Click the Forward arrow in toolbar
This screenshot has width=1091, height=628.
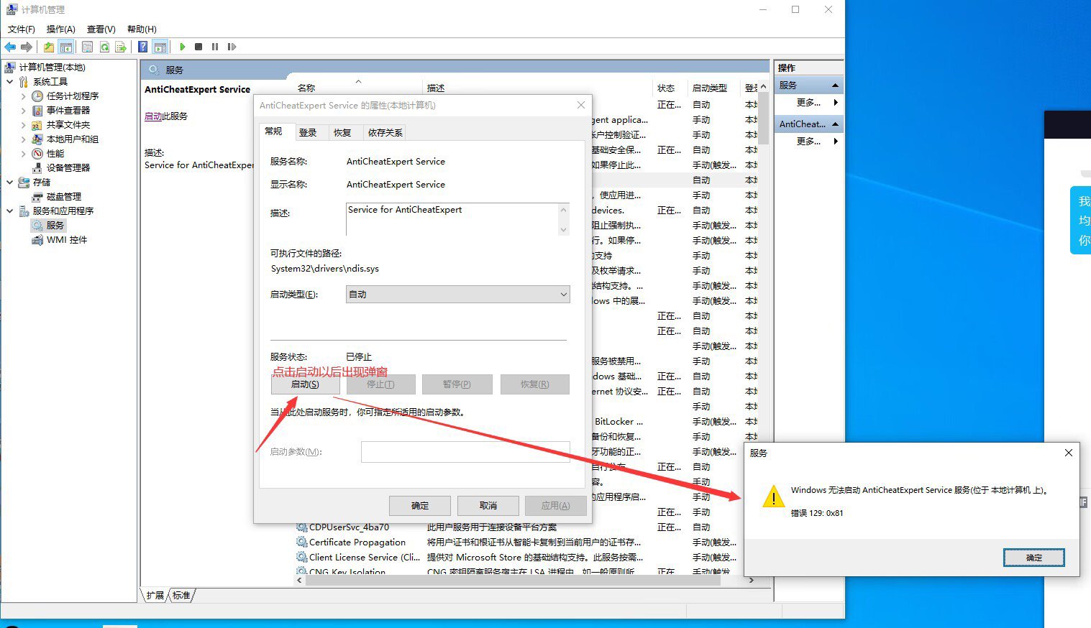pos(27,47)
